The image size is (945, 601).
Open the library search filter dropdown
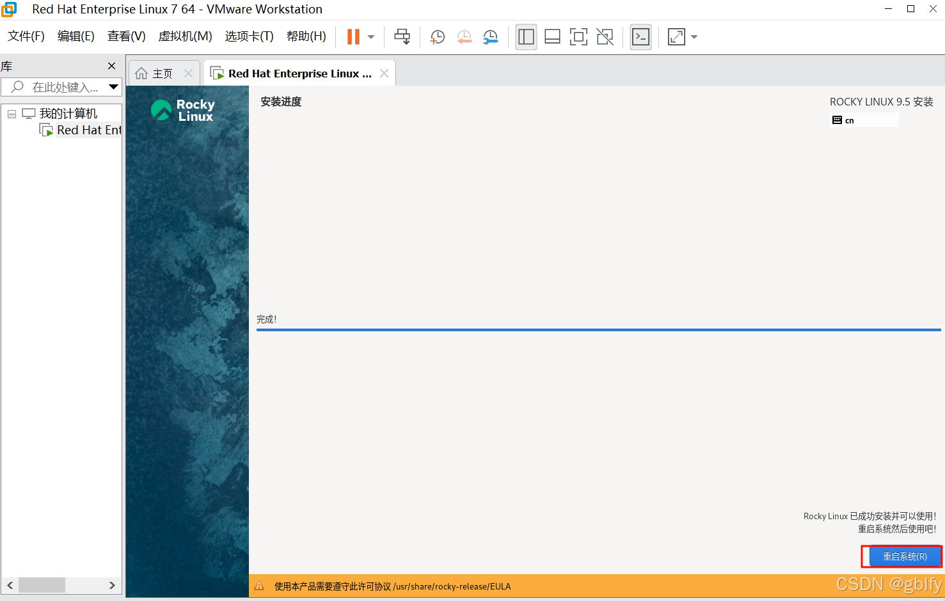114,87
